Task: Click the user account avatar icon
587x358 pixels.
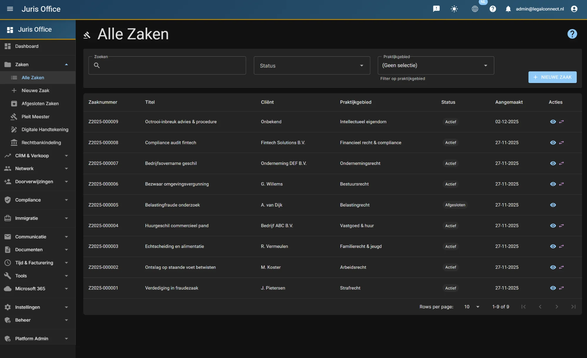Action: (x=574, y=9)
